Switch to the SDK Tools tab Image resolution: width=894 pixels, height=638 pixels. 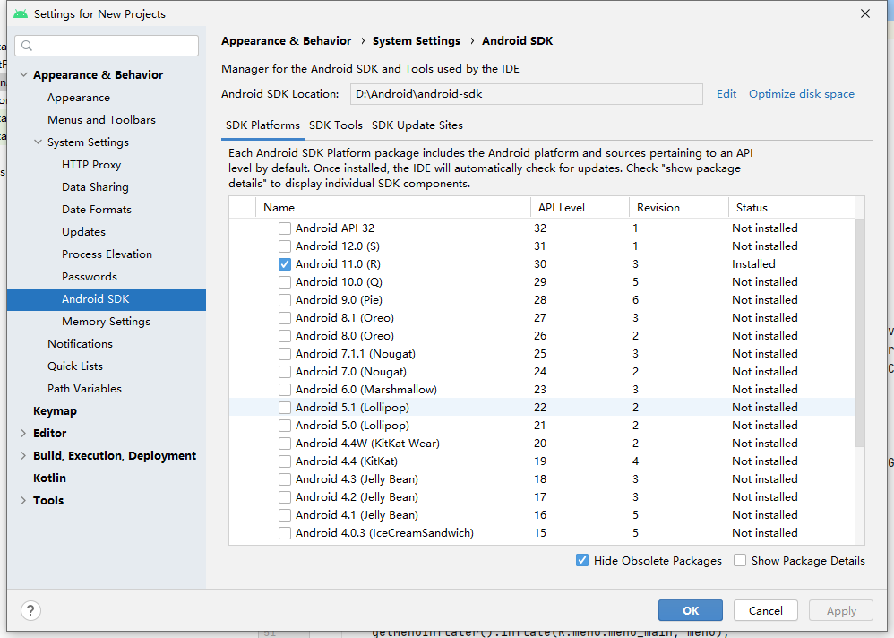(336, 125)
